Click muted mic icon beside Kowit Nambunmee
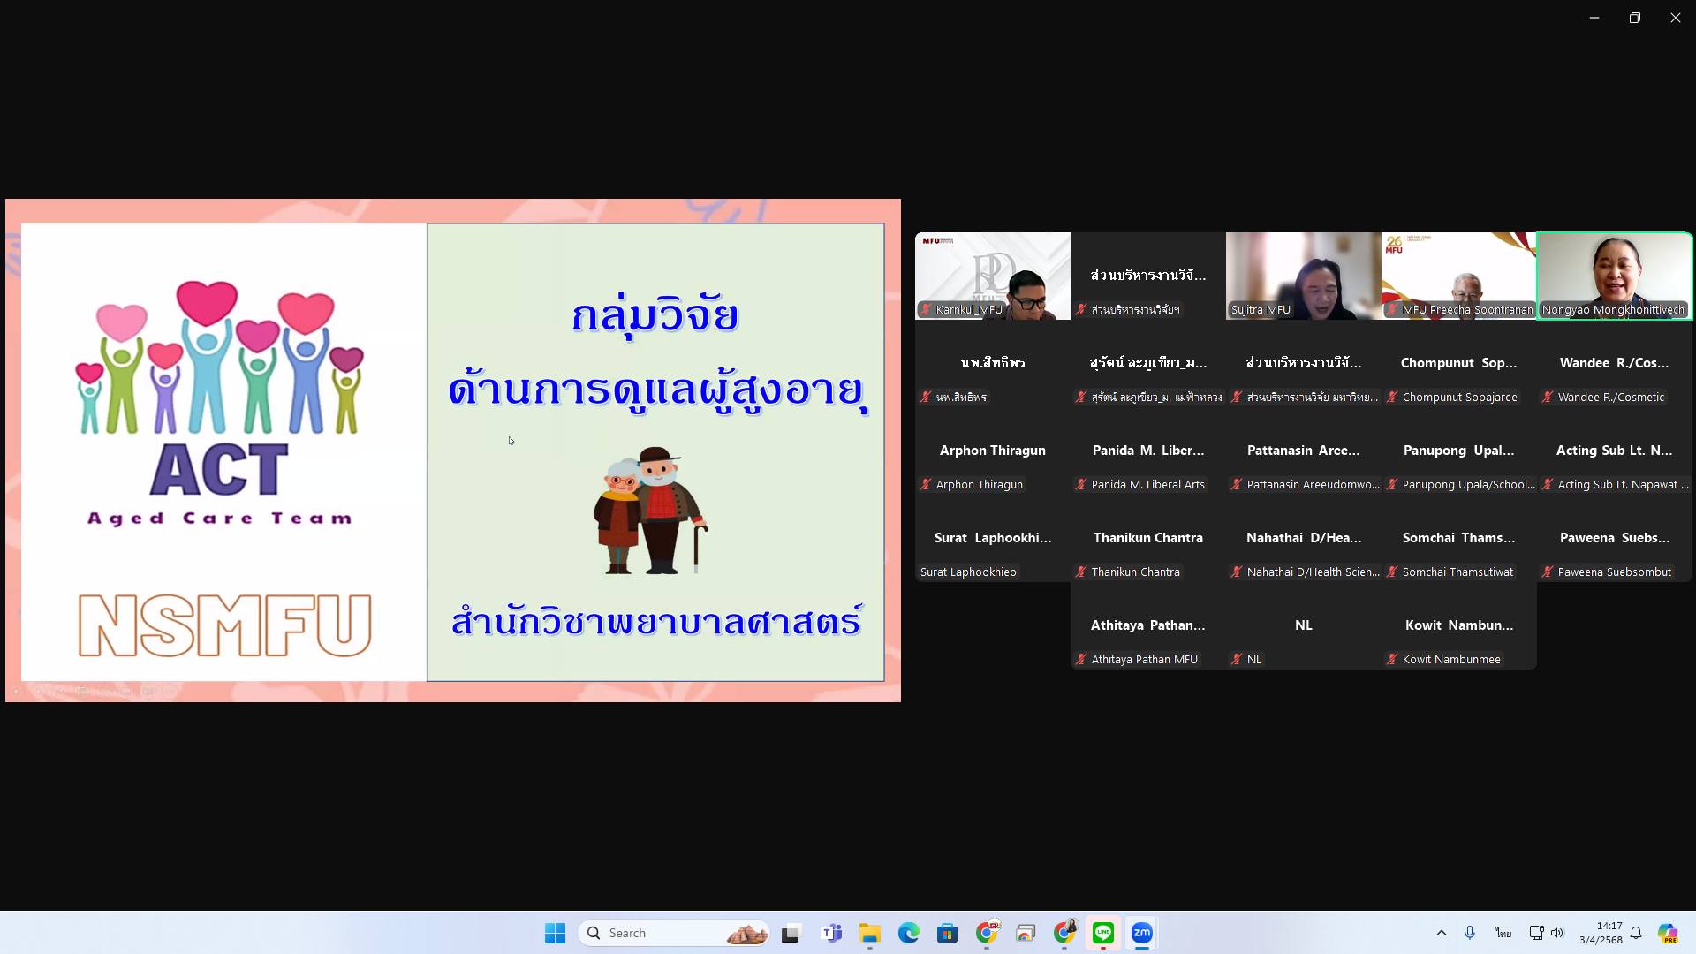Image resolution: width=1696 pixels, height=954 pixels. (x=1392, y=659)
